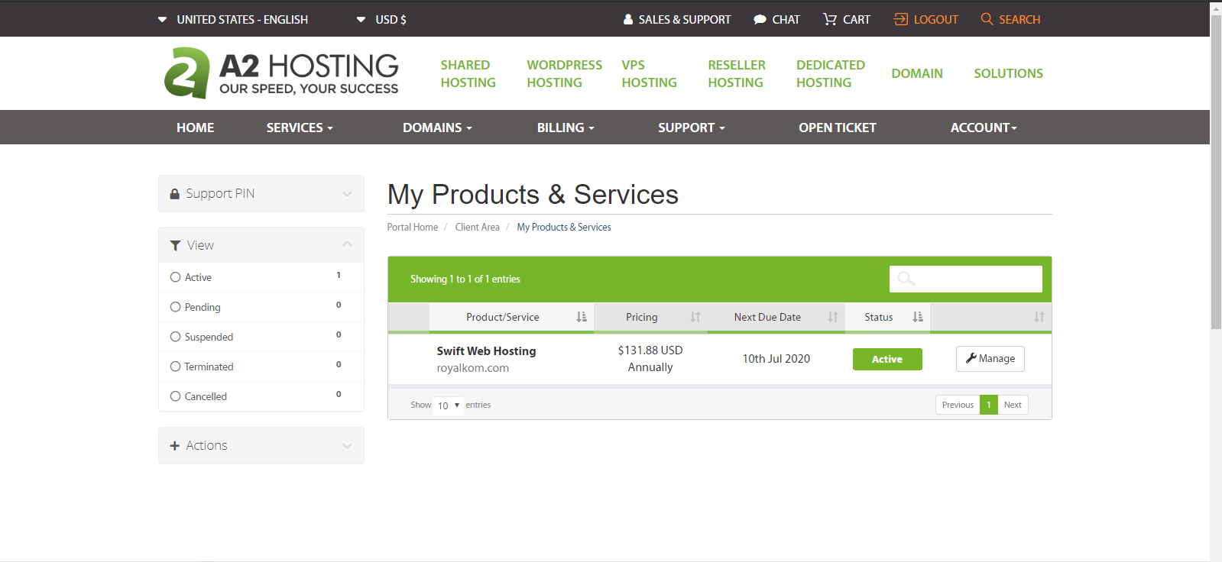This screenshot has width=1222, height=562.
Task: Click the royalkom.com domain text
Action: pyautogui.click(x=472, y=368)
